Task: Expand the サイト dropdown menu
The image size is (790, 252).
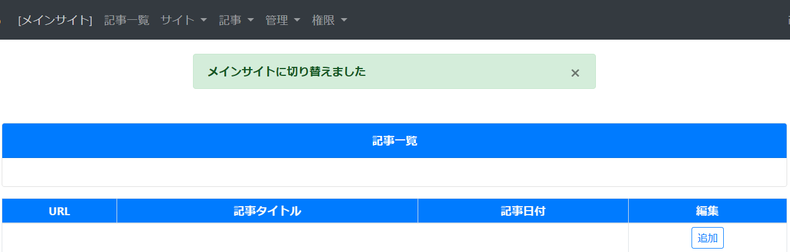Action: [184, 20]
